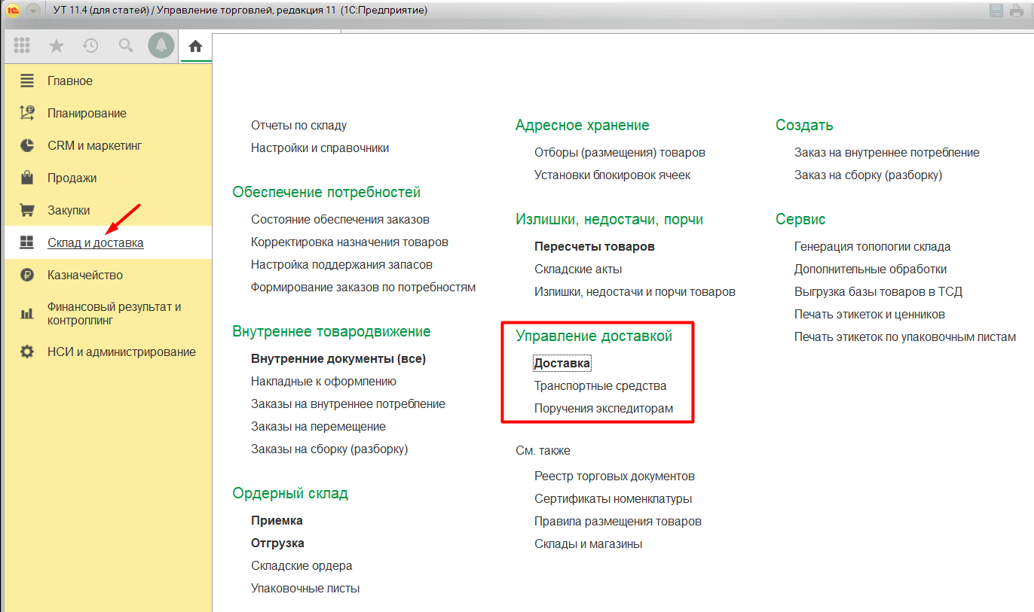Open Favorites with the star icon
Image resolution: width=1034 pixels, height=612 pixels.
(x=57, y=46)
